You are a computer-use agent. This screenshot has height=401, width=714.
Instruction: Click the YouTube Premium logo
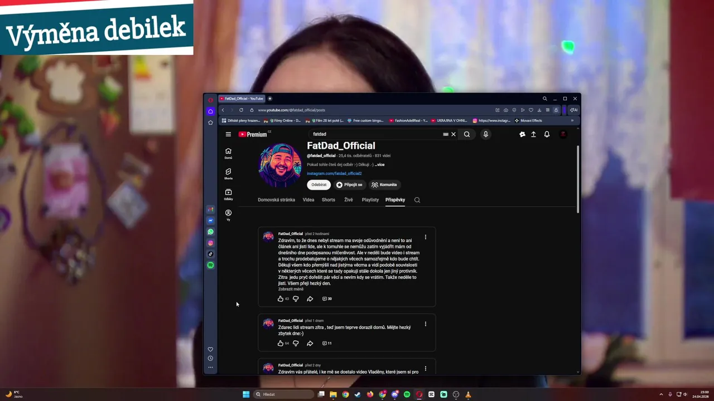click(x=253, y=134)
